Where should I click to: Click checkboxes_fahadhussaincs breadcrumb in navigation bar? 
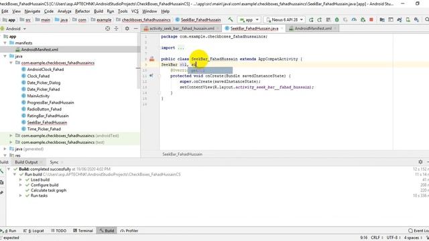pos(146,19)
